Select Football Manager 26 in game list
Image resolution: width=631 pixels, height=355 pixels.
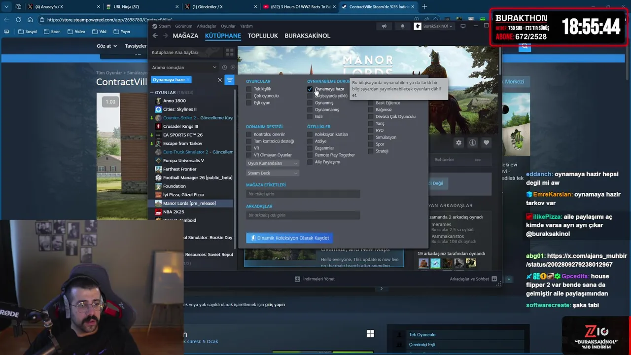(197, 177)
